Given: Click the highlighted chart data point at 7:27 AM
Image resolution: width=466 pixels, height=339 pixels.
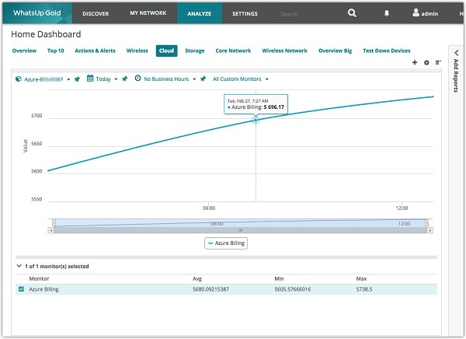Looking at the screenshot, I should point(256,121).
